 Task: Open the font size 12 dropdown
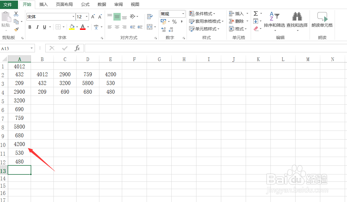[x=87, y=17]
